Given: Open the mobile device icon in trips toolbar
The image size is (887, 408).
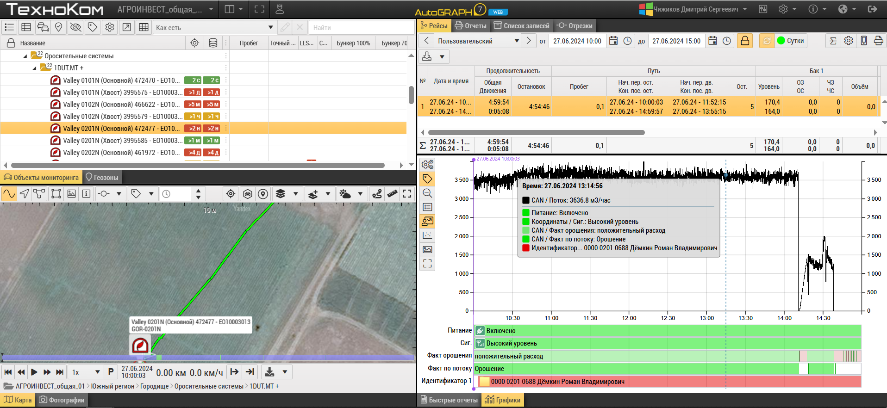Looking at the screenshot, I should click(x=864, y=41).
